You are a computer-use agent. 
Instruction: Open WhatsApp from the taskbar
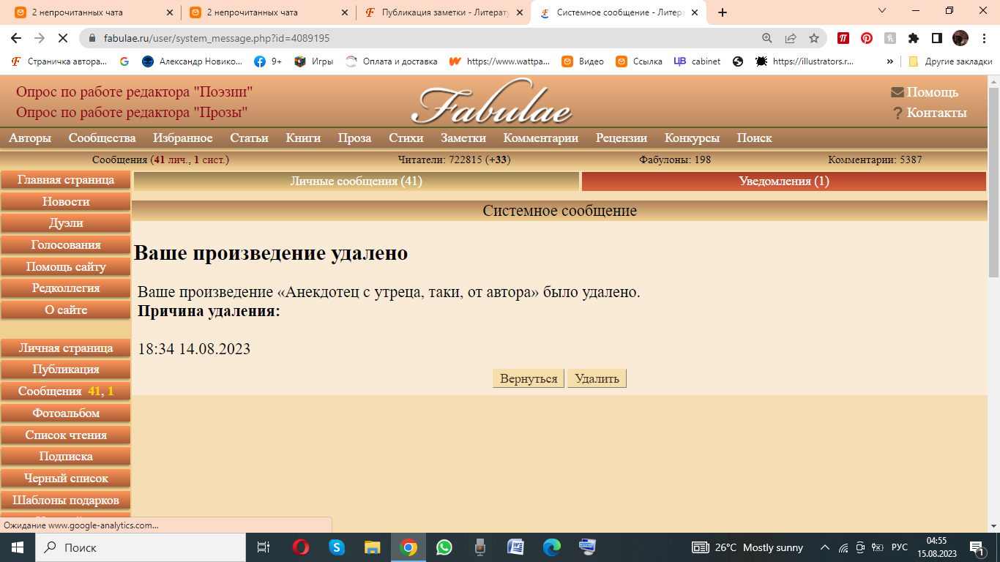tap(444, 547)
